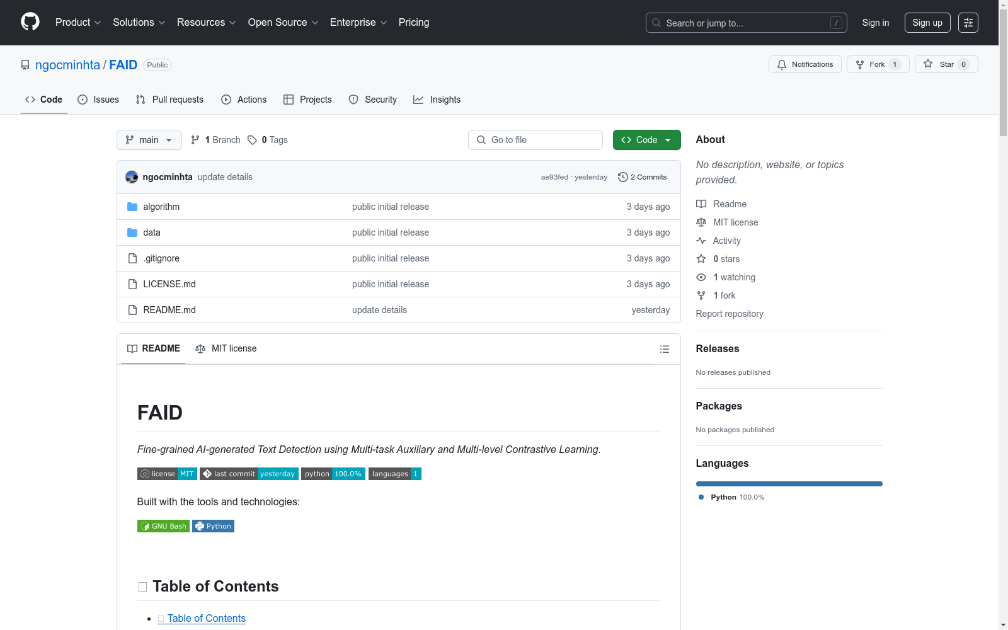Expand the Enterprise menu

pos(358,23)
